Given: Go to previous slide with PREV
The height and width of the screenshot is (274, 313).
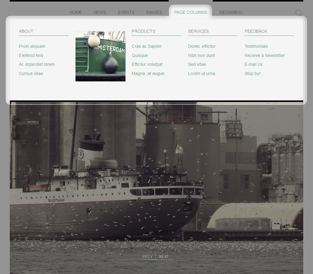Looking at the screenshot, I should (148, 256).
